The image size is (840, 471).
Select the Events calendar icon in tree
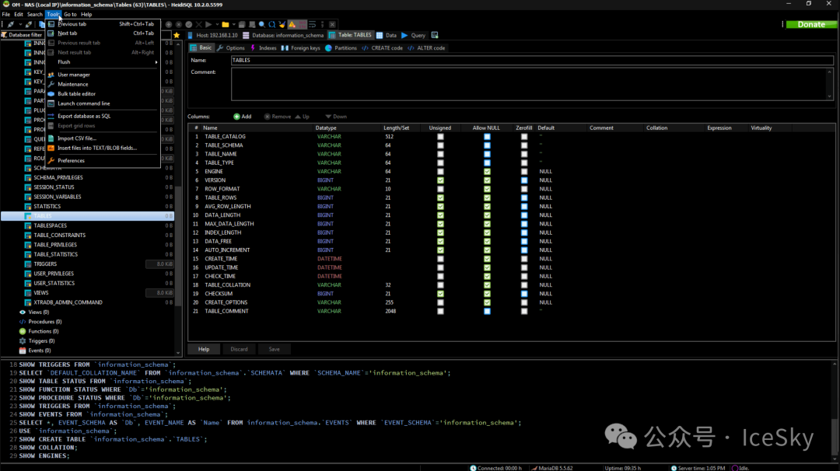tap(23, 351)
